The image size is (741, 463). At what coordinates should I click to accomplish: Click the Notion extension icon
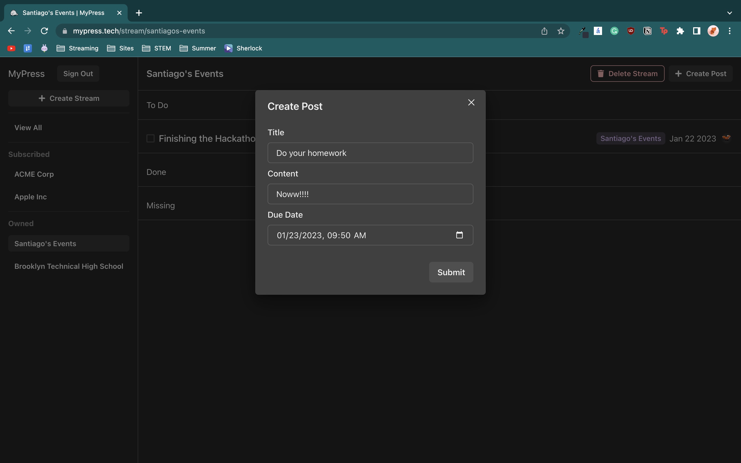coord(647,31)
